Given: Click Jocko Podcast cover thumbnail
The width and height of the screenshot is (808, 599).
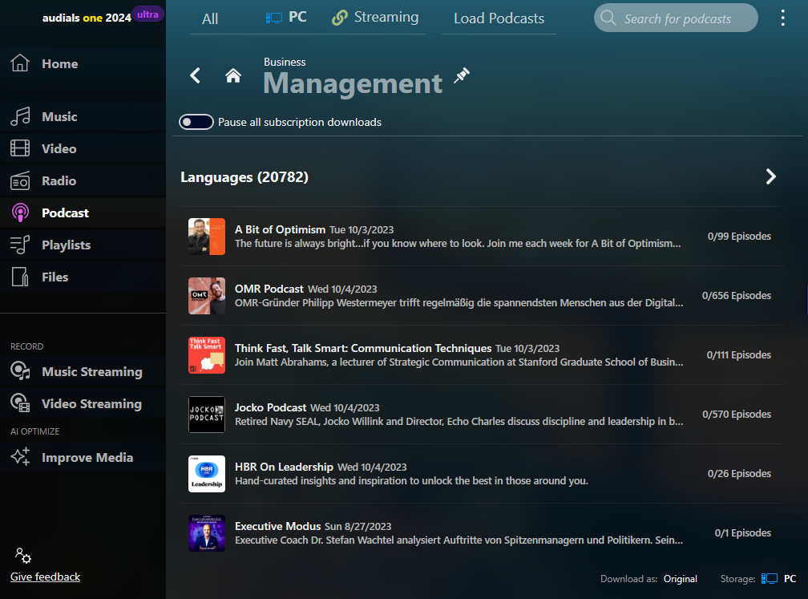Looking at the screenshot, I should coord(207,415).
